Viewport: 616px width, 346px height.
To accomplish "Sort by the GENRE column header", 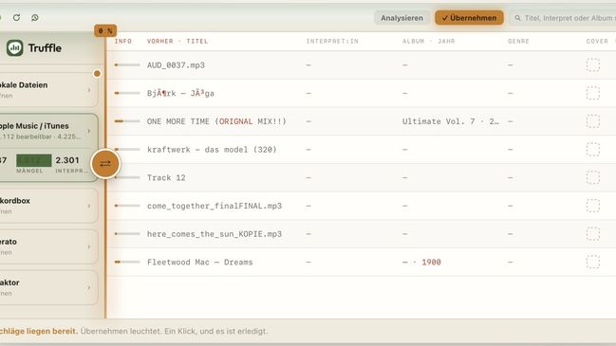I will click(518, 41).
